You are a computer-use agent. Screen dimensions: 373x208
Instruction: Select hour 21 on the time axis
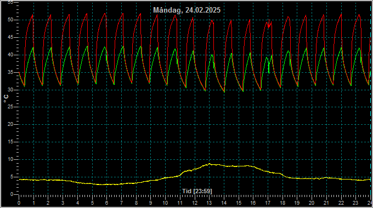click(326, 203)
